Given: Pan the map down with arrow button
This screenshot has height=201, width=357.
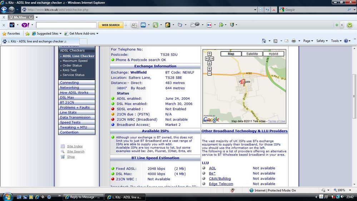Looking at the screenshot, I should [209, 63].
